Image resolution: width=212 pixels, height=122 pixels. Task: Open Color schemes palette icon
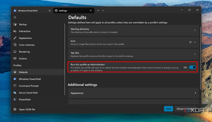point(15,45)
